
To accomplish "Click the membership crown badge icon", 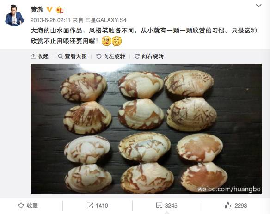I will pyautogui.click(x=60, y=10).
